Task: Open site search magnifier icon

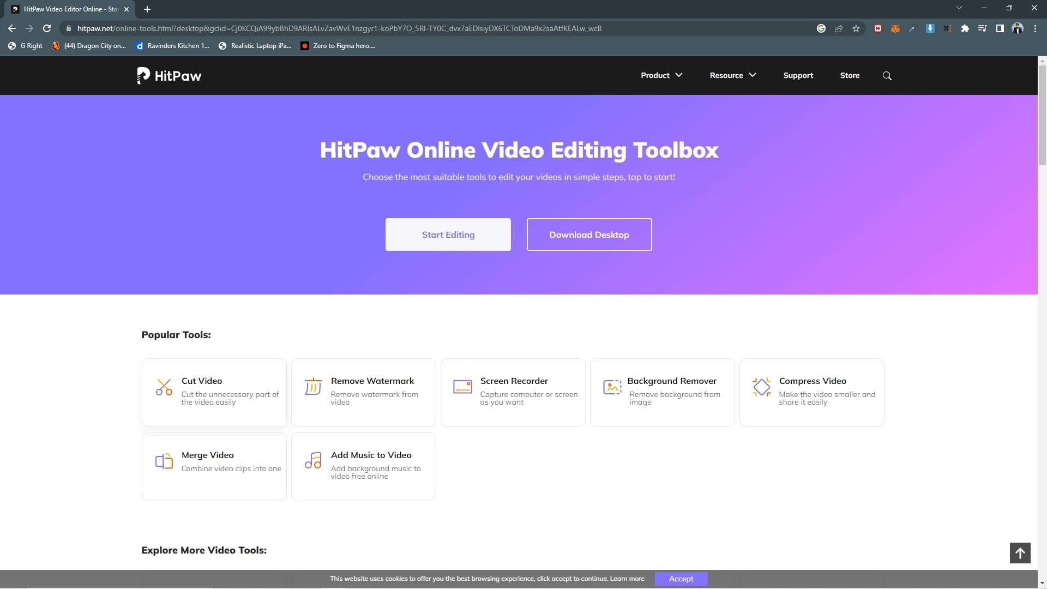Action: (x=887, y=76)
